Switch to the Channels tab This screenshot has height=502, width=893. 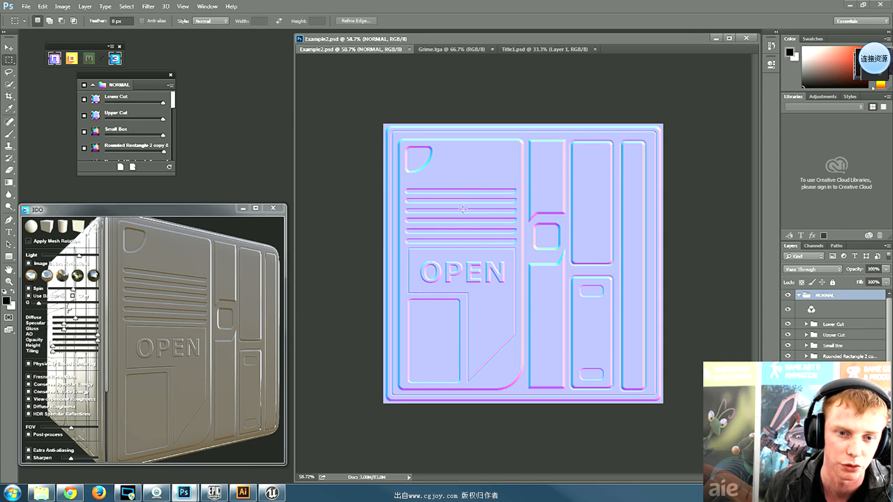pos(813,245)
